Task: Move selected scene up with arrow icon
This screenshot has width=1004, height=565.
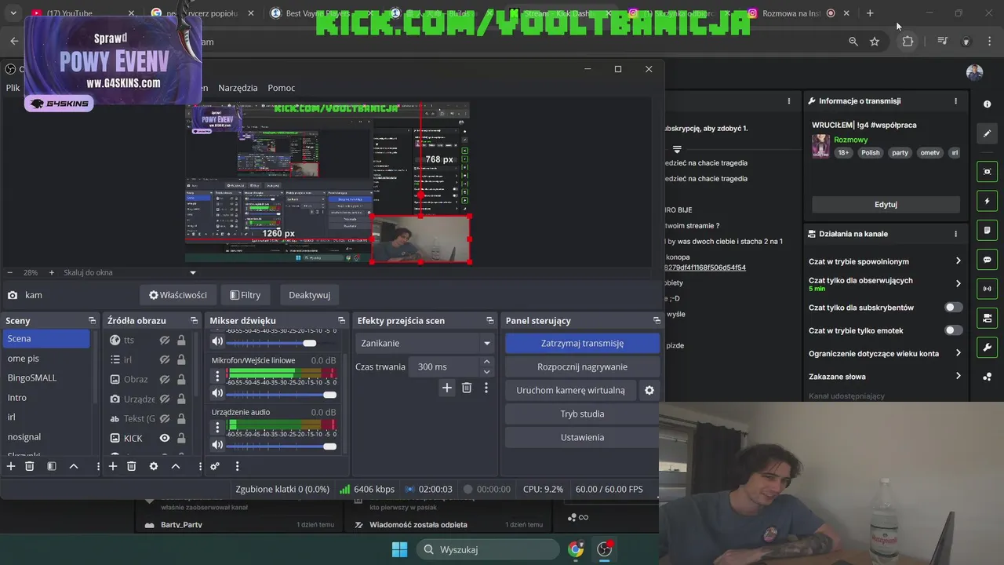Action: coord(74,466)
